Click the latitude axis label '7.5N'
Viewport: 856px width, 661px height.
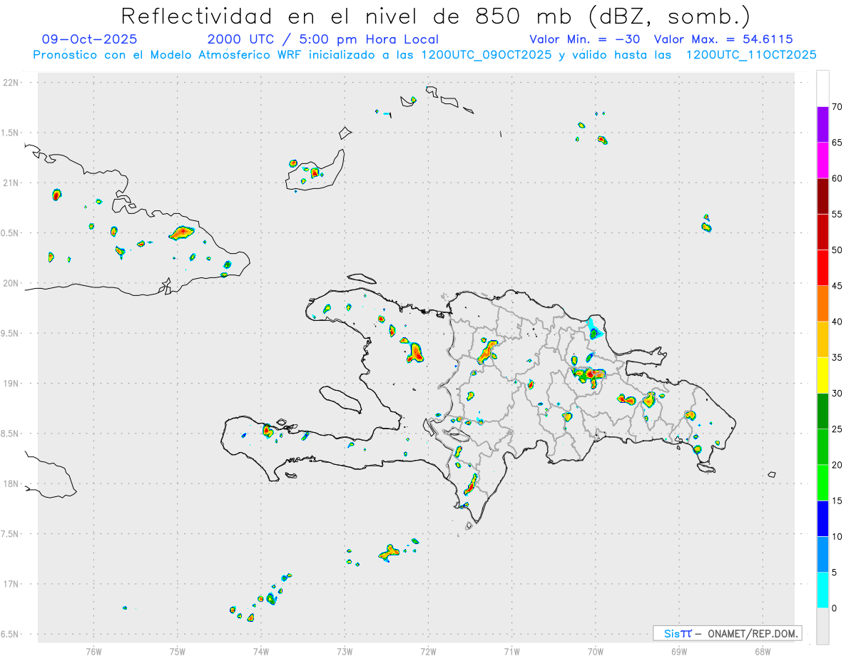click(11, 534)
